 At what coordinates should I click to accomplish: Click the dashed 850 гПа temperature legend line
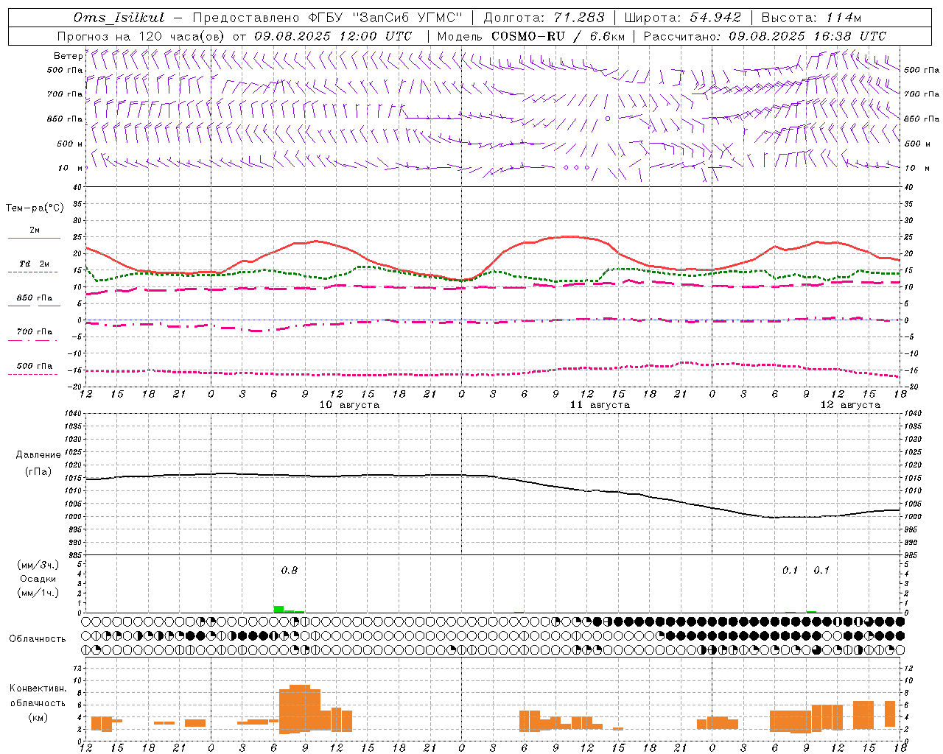coord(34,306)
